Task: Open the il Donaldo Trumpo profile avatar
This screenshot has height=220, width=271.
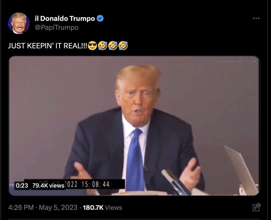Action: click(x=19, y=23)
